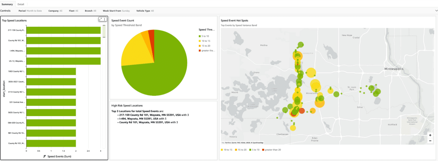The image size is (438, 161).
Task: Maximize the Top Speed Locations chart
Action: (x=100, y=19)
